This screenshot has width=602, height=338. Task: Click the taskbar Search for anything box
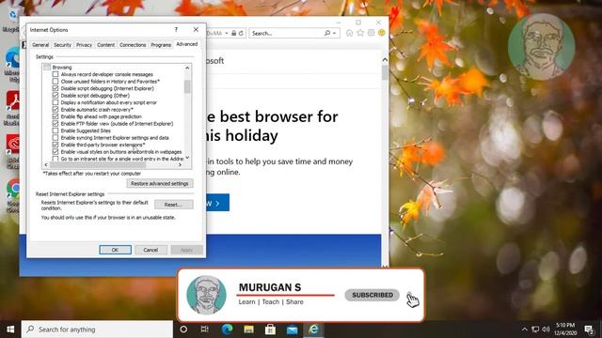point(97,330)
